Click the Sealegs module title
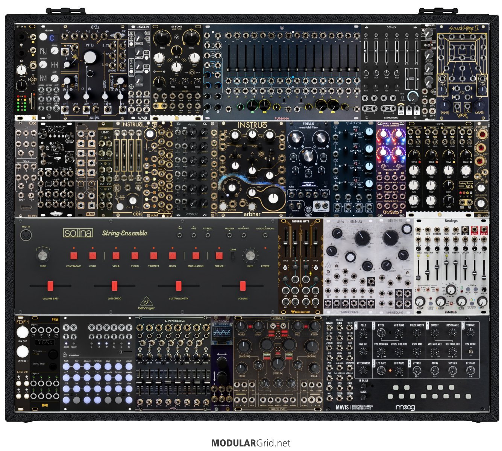The height and width of the screenshot is (451, 502). pos(451,221)
